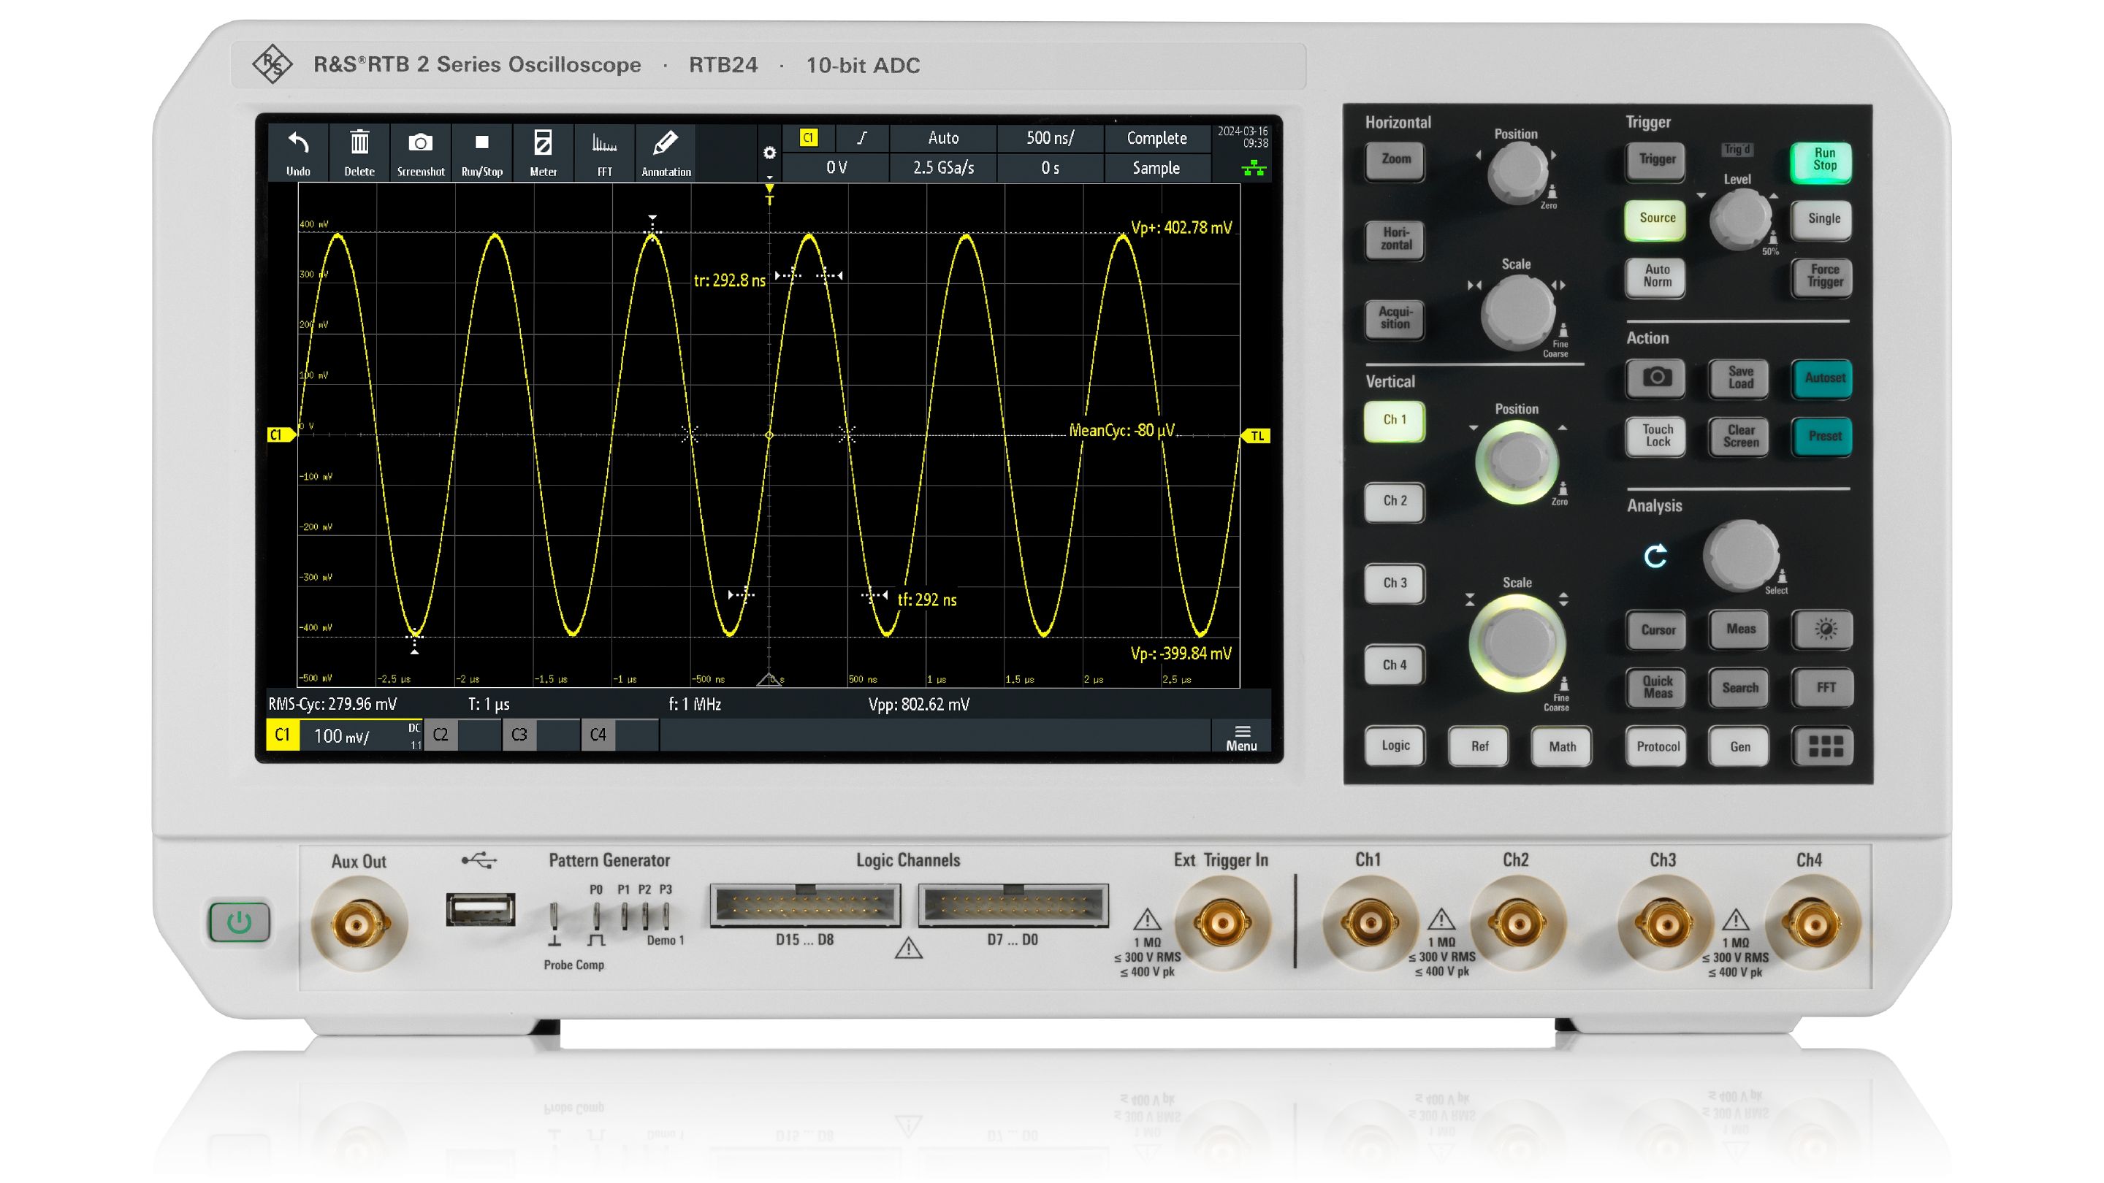The width and height of the screenshot is (2104, 1183).
Task: Open the Delete trash icon
Action: coord(359,152)
